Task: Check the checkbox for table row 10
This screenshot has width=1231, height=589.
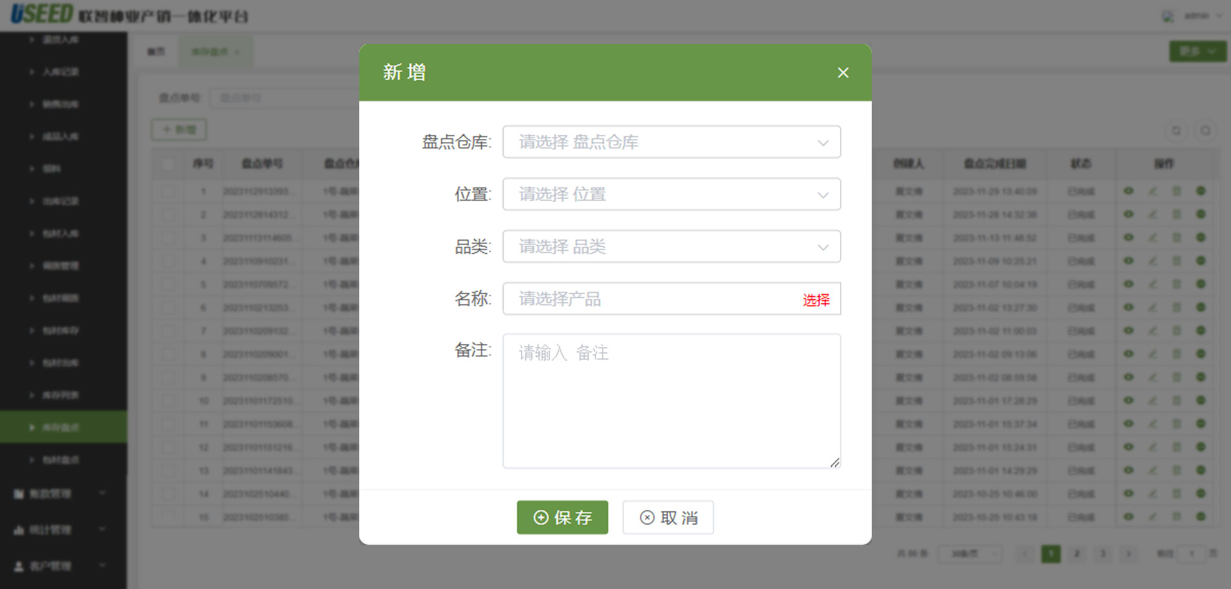Action: (168, 401)
